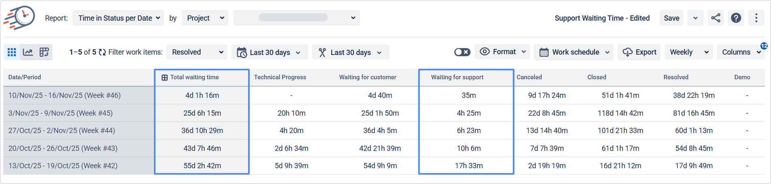
Task: Open the help question mark icon
Action: click(x=736, y=18)
